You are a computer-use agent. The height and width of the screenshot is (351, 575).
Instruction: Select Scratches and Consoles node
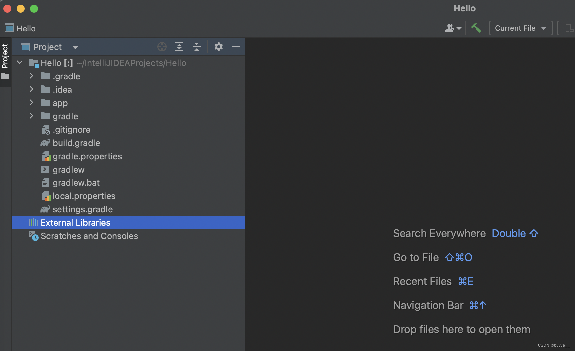[x=89, y=236]
